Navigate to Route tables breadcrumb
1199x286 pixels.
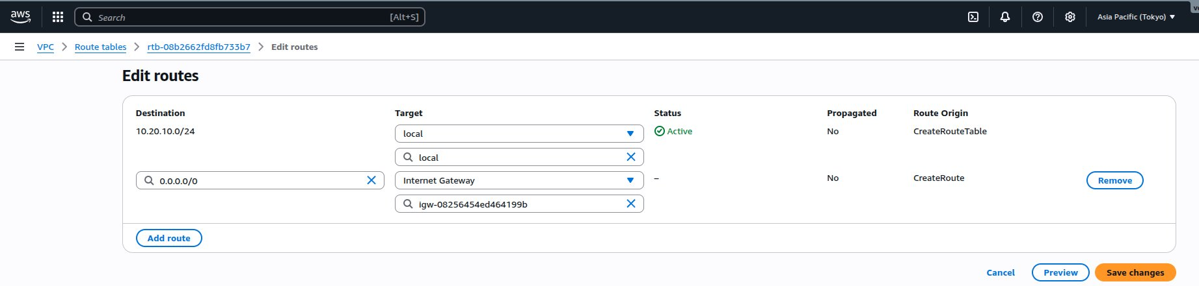100,47
